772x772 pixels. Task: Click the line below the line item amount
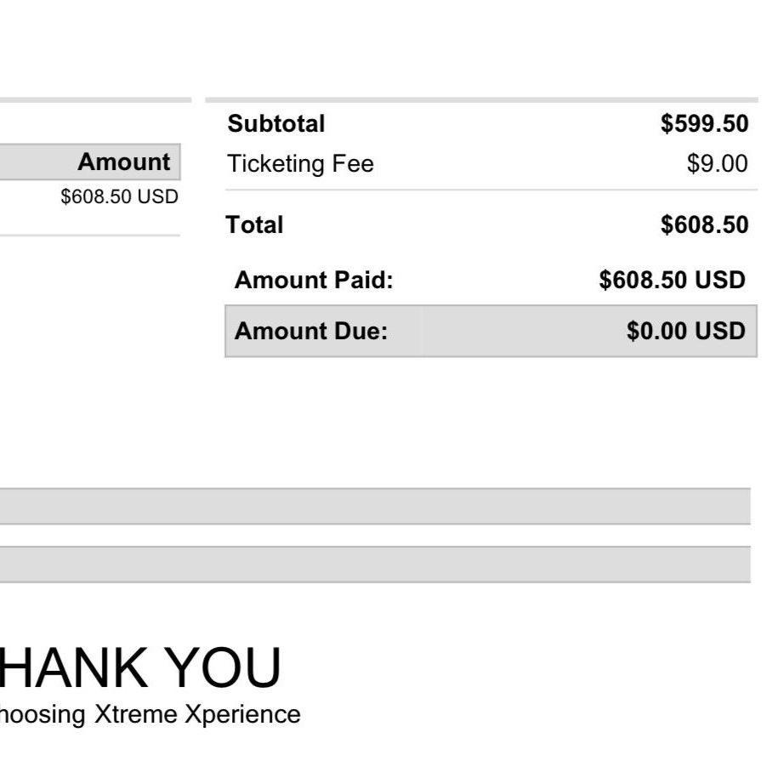(90, 236)
